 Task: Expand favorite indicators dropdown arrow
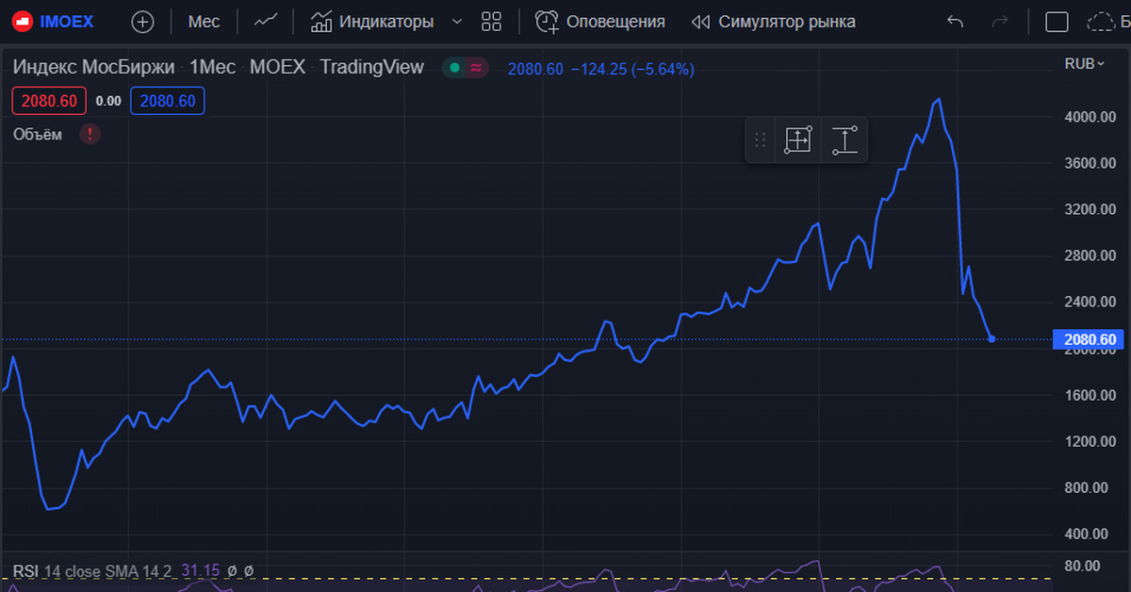pos(457,22)
